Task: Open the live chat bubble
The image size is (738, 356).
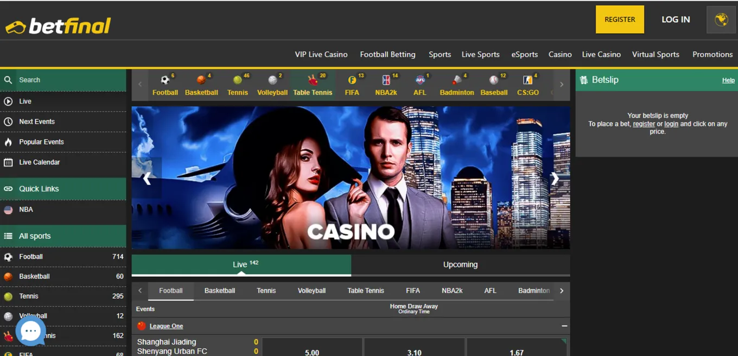Action: tap(30, 330)
